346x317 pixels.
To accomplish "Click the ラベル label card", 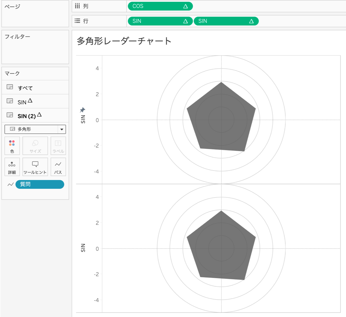I will [x=58, y=146].
